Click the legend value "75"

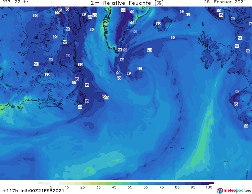pos(161,187)
